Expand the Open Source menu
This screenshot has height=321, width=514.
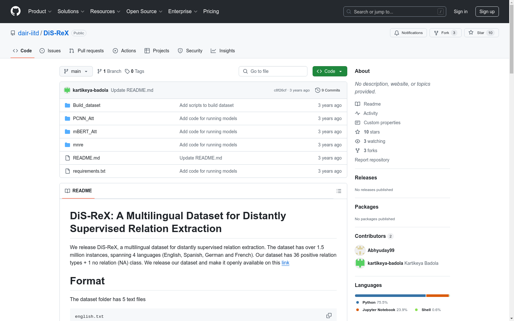click(x=145, y=11)
